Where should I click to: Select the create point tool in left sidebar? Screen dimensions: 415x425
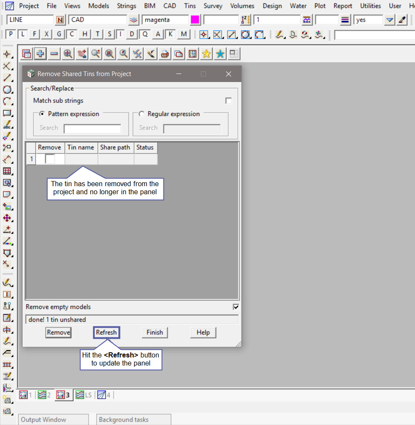[x=7, y=54]
